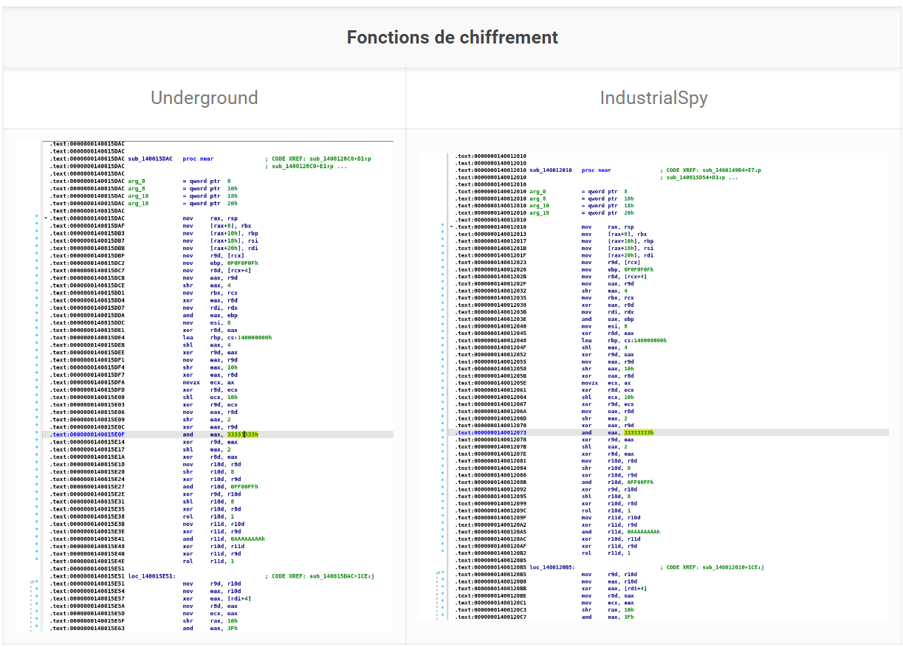Viewport: 903px width, 647px height.
Task: Click the 'CODE XREF: sub_1400128C0+D1' comment
Action: tap(318, 159)
